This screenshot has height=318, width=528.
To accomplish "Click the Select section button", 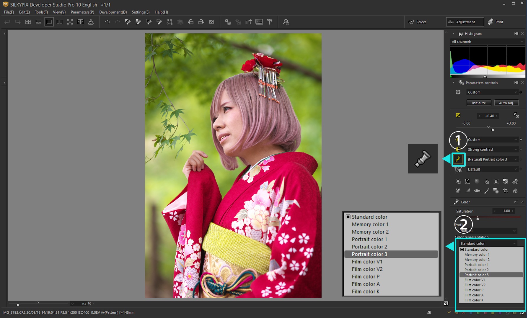I will 417,22.
